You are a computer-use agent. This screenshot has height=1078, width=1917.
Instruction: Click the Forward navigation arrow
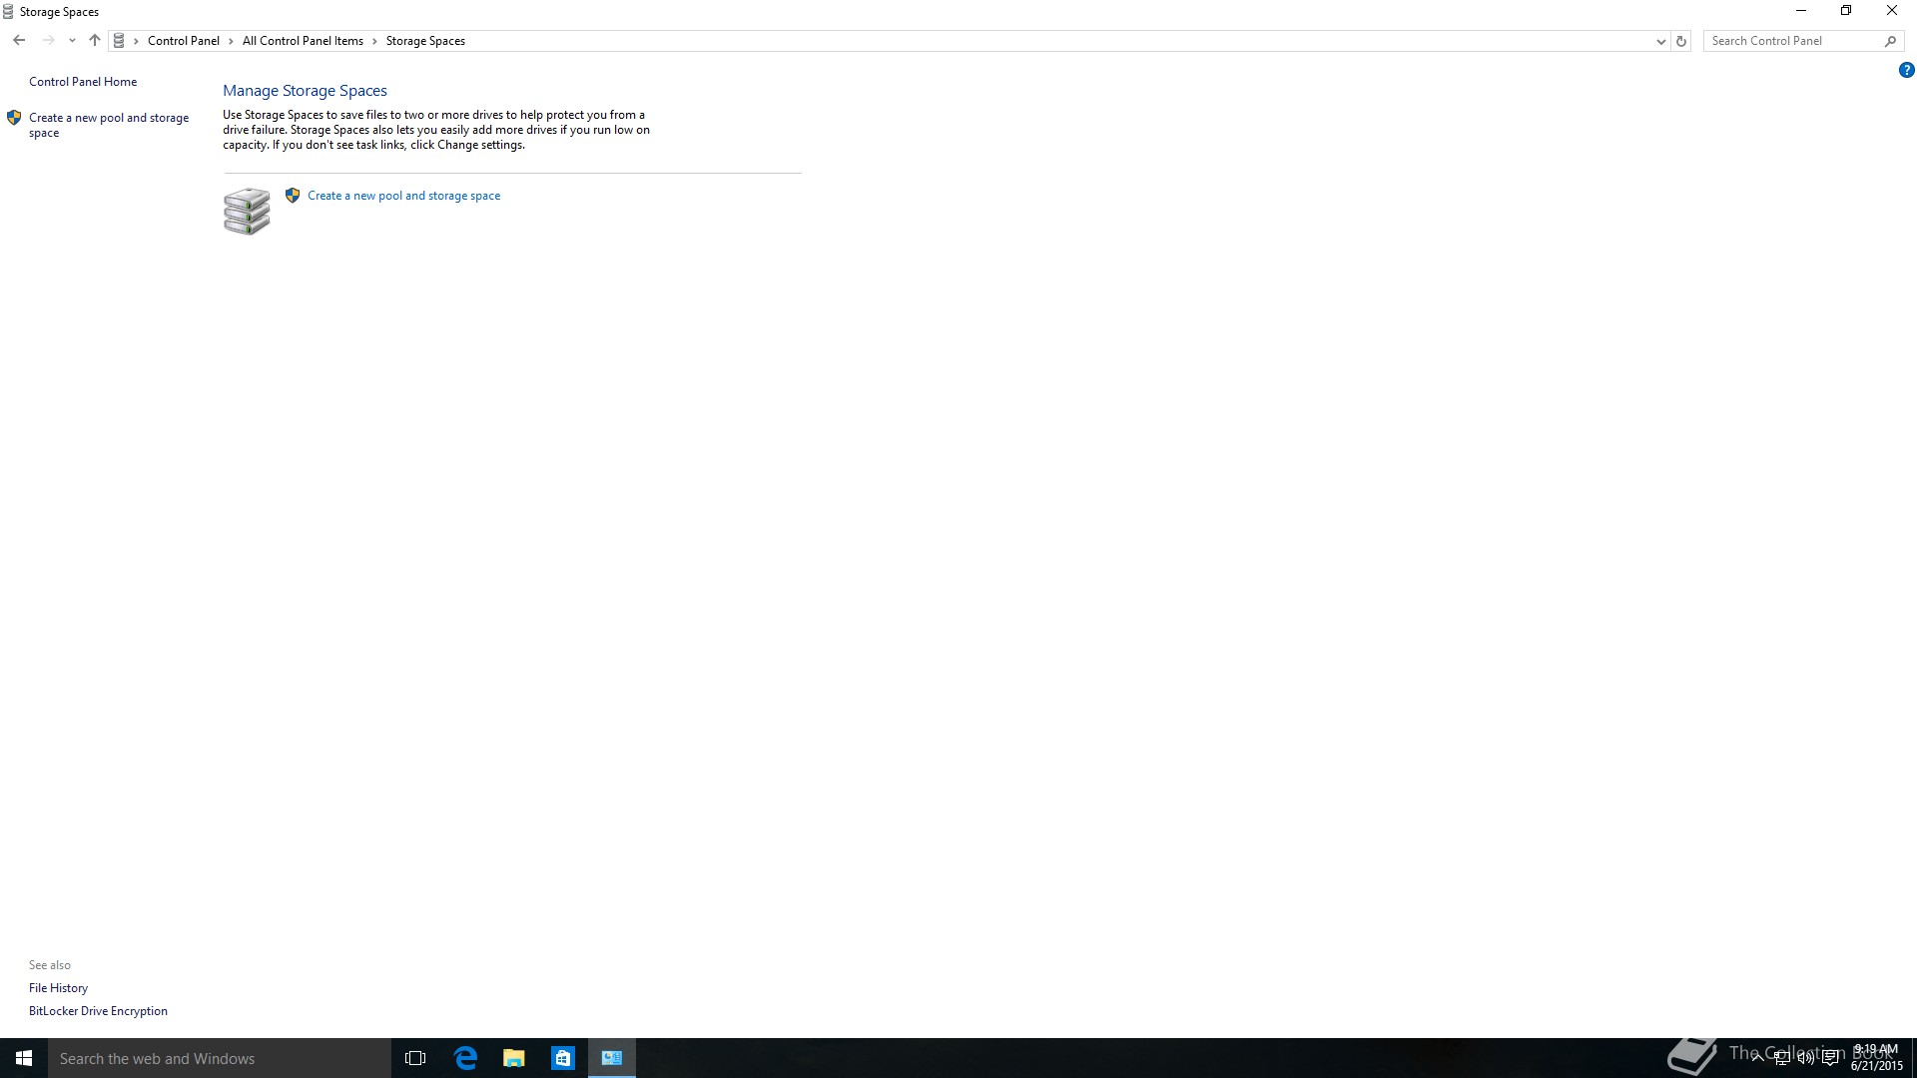click(x=48, y=41)
